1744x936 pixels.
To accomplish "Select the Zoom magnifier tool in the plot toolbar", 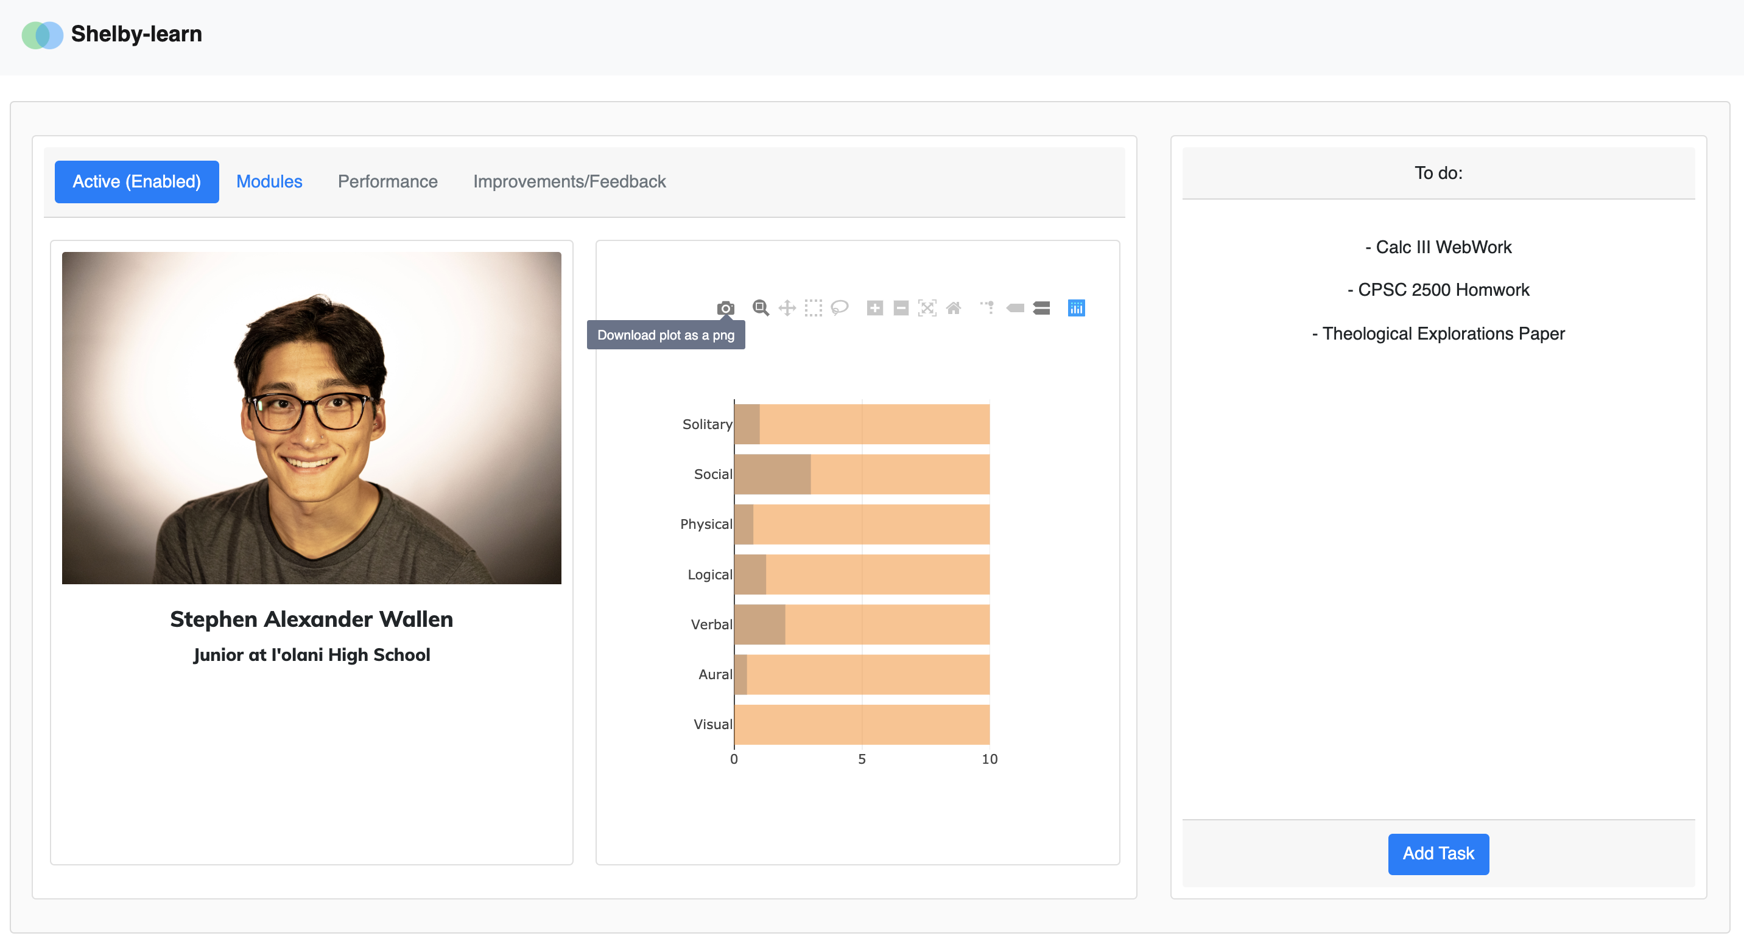I will pos(761,309).
